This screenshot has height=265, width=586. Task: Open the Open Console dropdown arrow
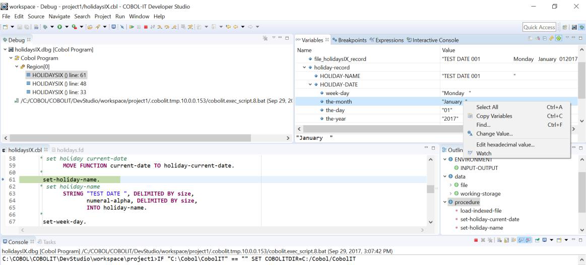[566, 240]
